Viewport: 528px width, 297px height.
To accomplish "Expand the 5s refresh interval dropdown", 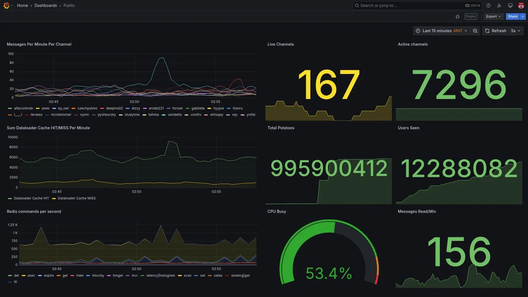I will pyautogui.click(x=516, y=31).
